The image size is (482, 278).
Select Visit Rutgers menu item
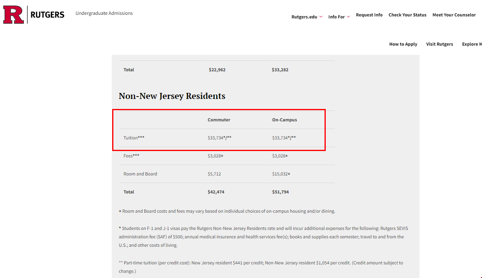(440, 44)
